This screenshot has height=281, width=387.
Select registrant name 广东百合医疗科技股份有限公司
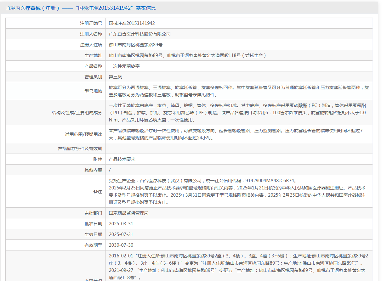(139, 34)
